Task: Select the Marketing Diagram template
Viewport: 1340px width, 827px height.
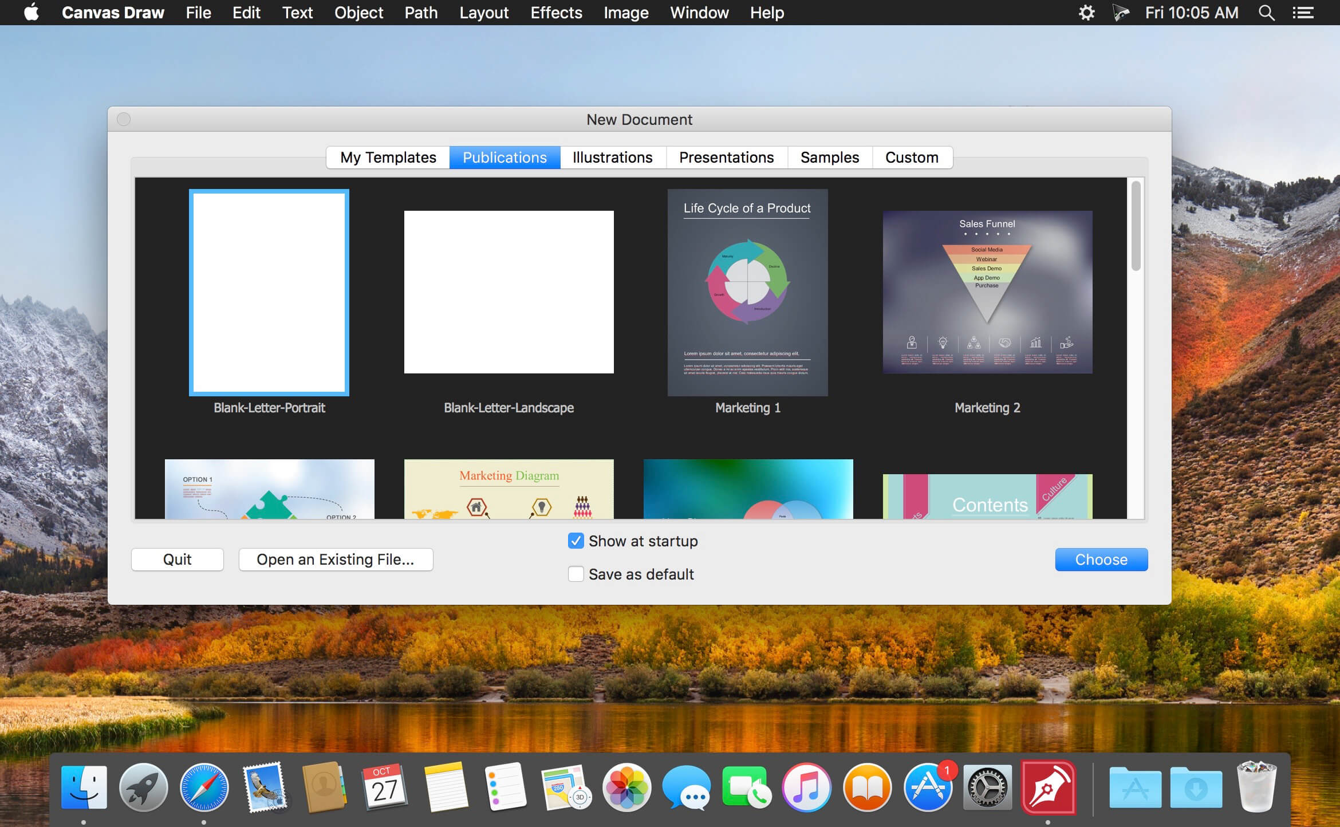Action: tap(509, 489)
